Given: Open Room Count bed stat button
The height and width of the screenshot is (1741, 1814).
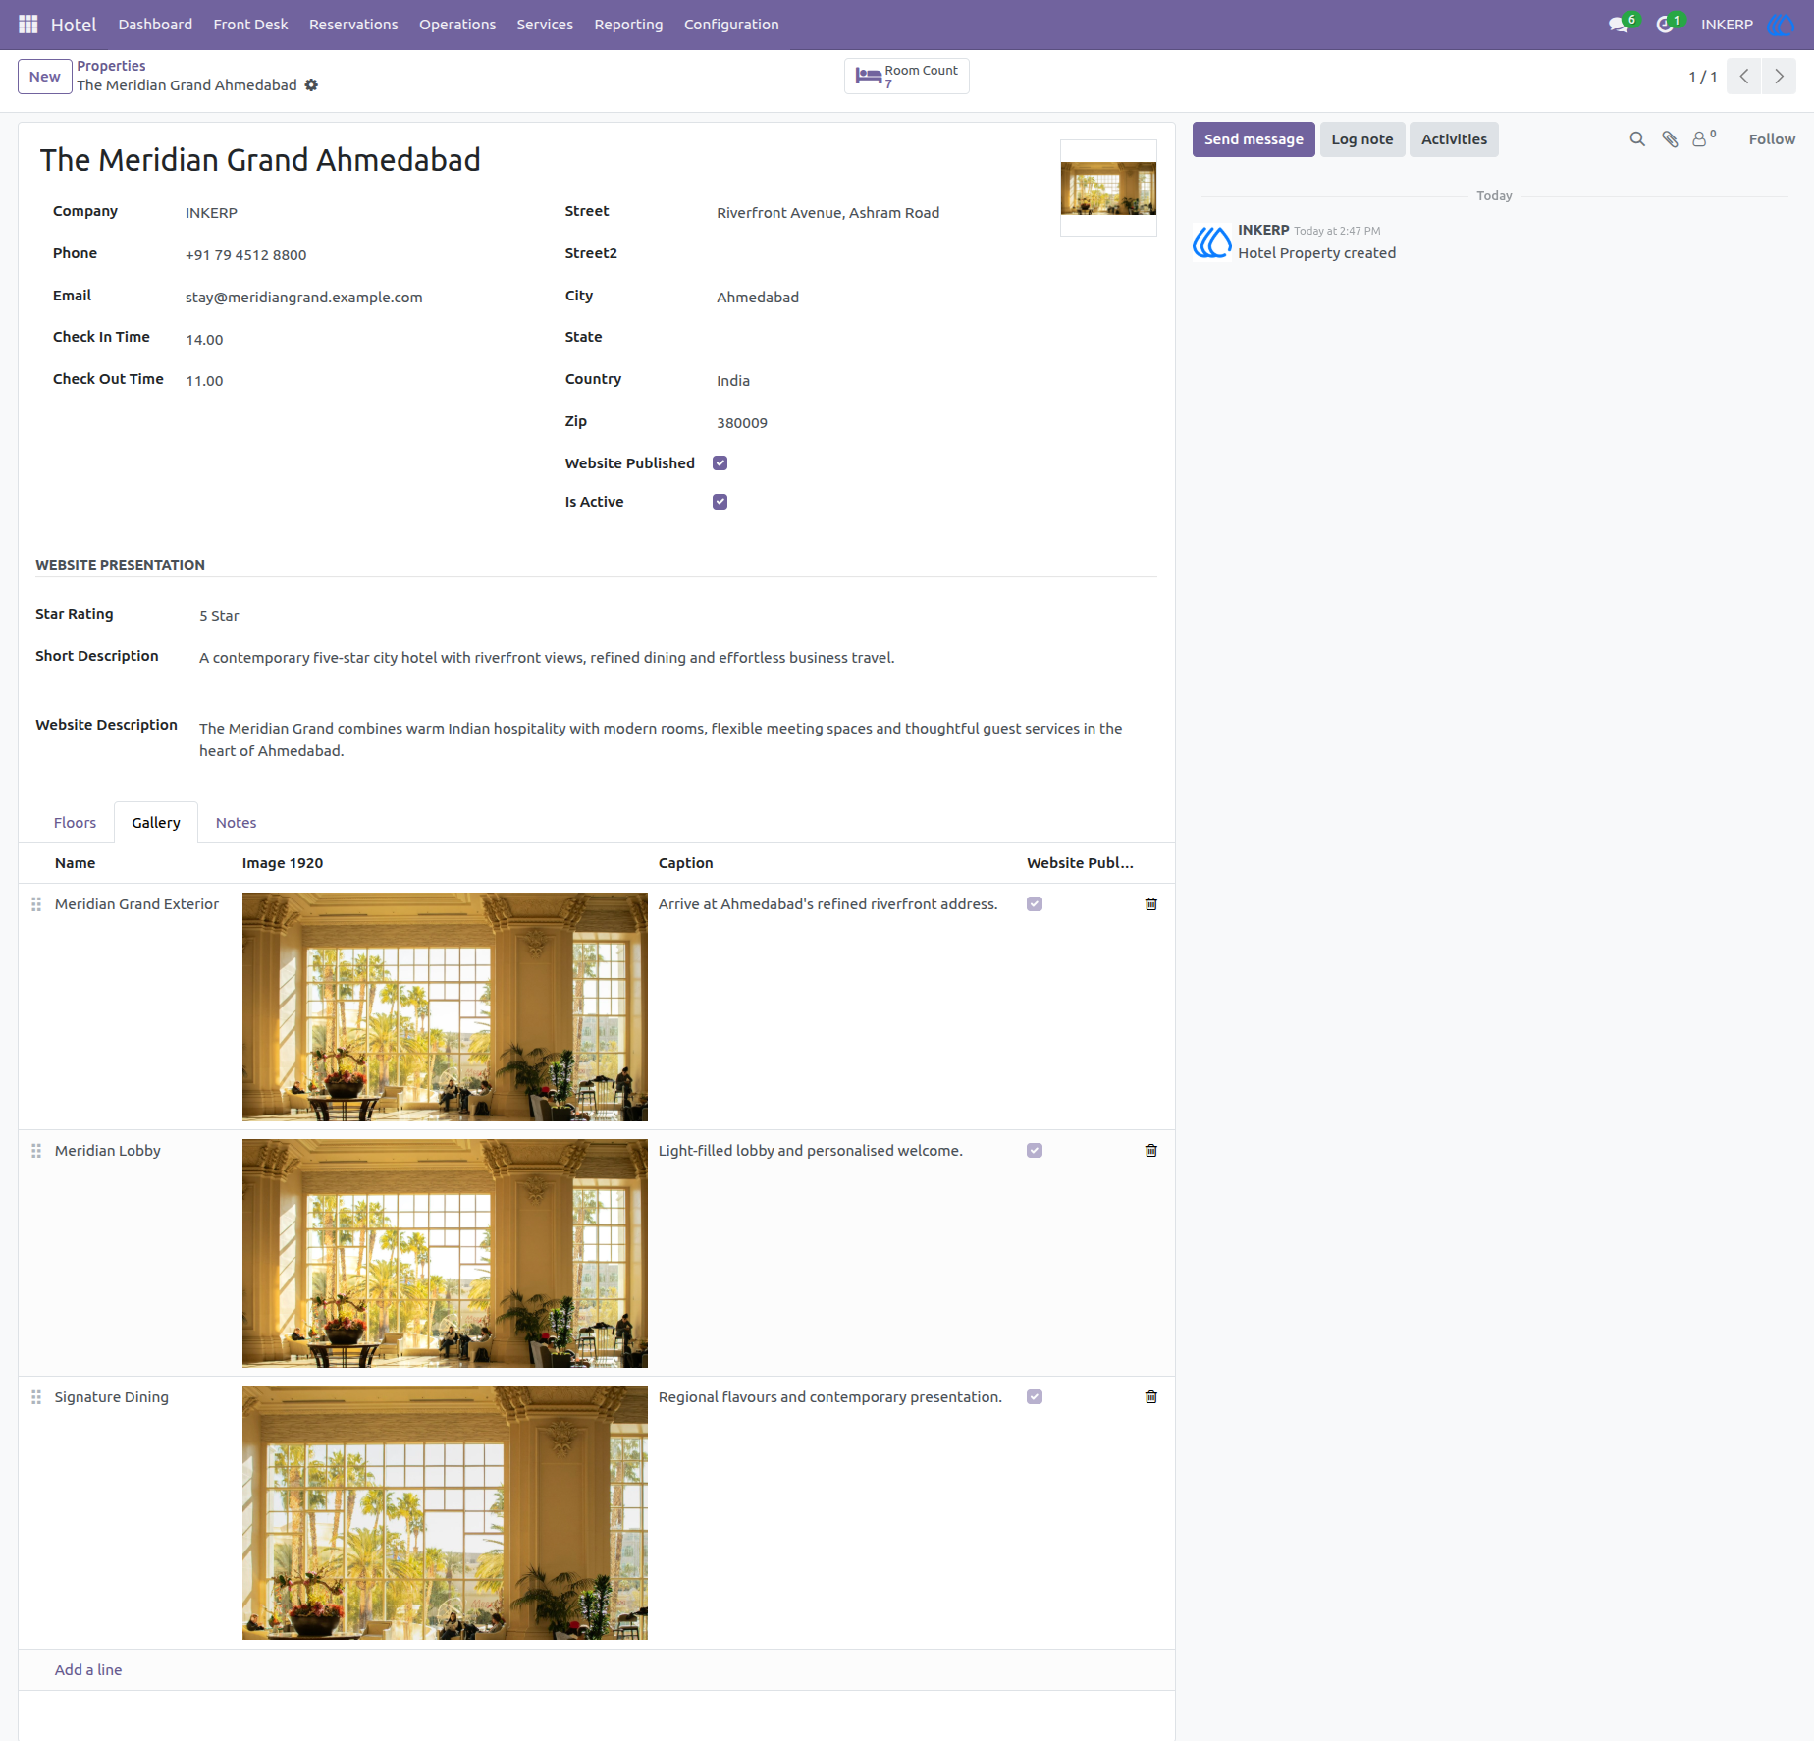Looking at the screenshot, I should point(907,76).
